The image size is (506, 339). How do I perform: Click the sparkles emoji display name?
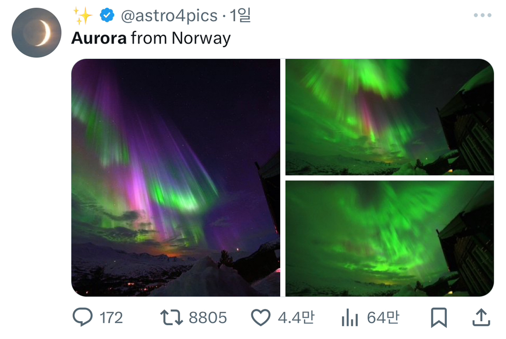(x=83, y=15)
